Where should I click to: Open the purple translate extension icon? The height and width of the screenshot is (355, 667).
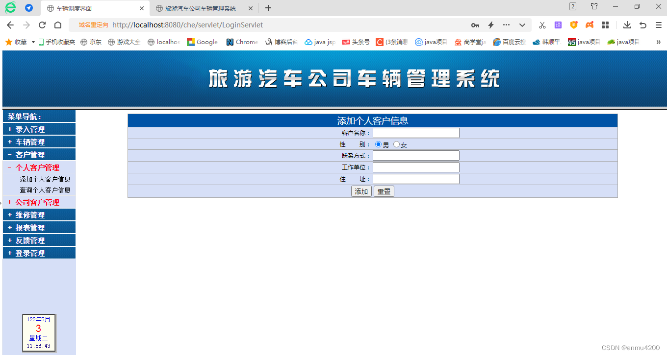(x=558, y=25)
